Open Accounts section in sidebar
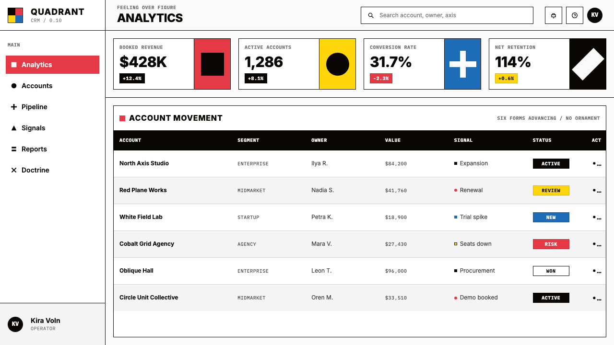This screenshot has width=614, height=345. 53,86
